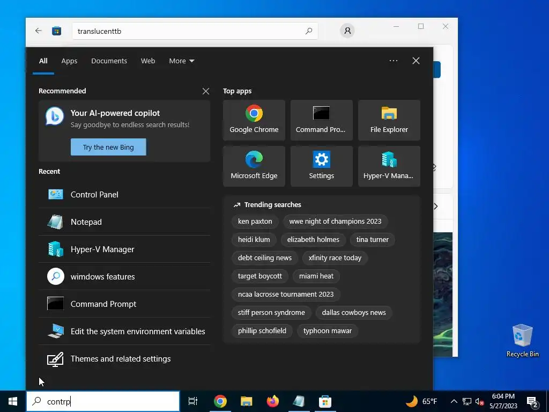Open Microsoft Edge tile in Top apps
The image size is (549, 412).
coord(254,166)
